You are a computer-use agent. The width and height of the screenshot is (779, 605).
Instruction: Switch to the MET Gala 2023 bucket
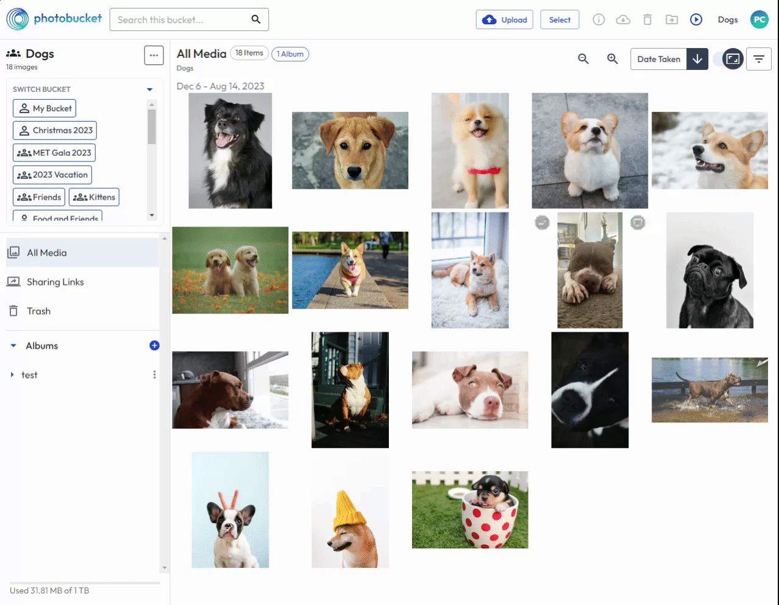point(54,153)
